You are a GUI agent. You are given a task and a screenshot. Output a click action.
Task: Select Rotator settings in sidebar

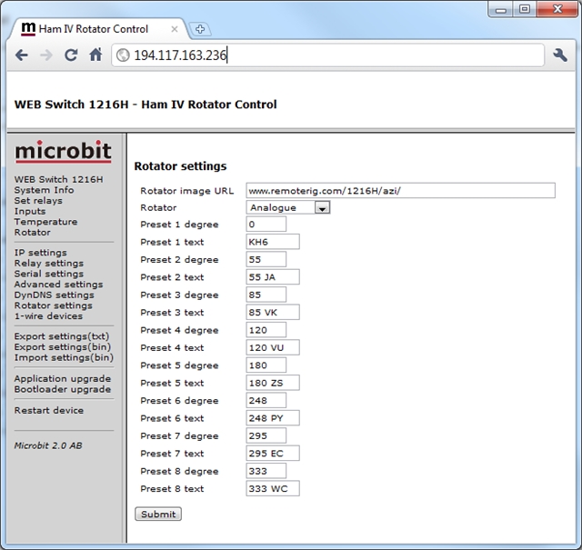[53, 305]
